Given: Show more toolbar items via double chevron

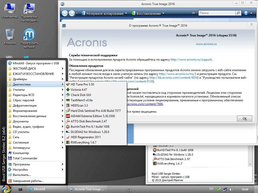Looking at the screenshot, I should (x=193, y=13).
